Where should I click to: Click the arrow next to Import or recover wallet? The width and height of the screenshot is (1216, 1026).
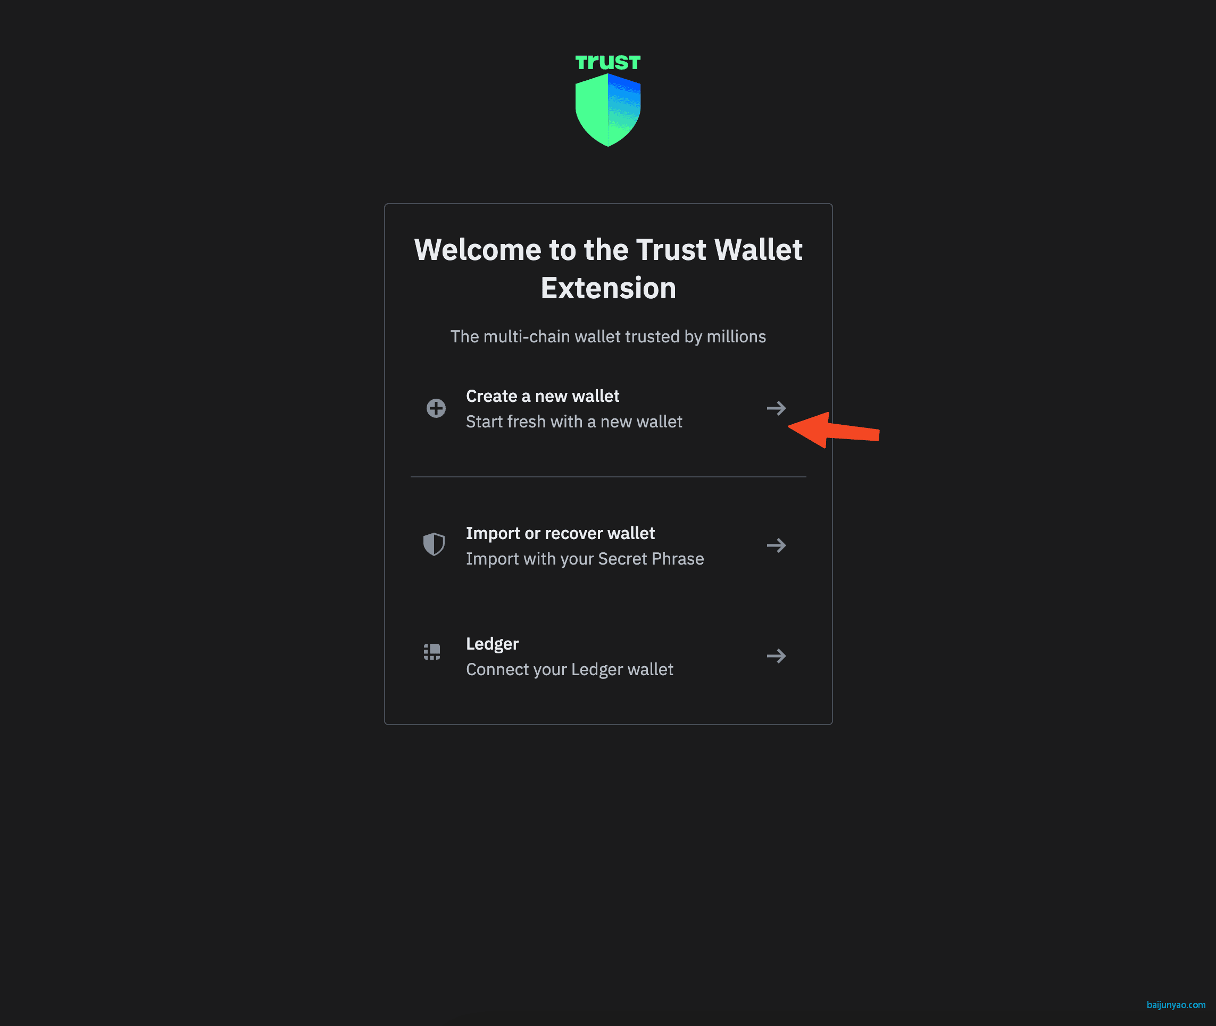click(x=777, y=544)
